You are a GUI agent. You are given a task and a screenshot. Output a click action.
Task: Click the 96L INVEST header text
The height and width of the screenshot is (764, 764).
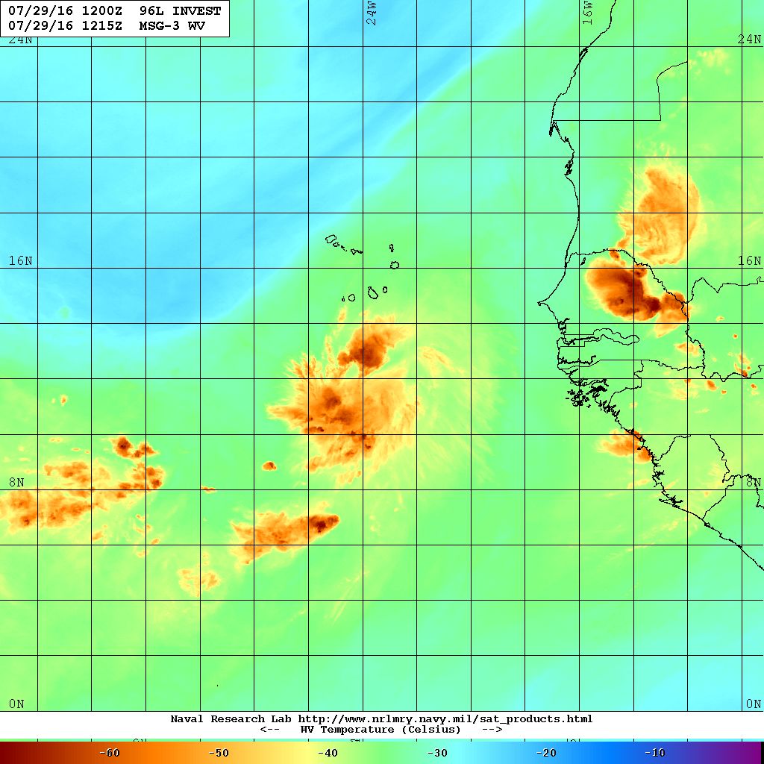pyautogui.click(x=179, y=12)
